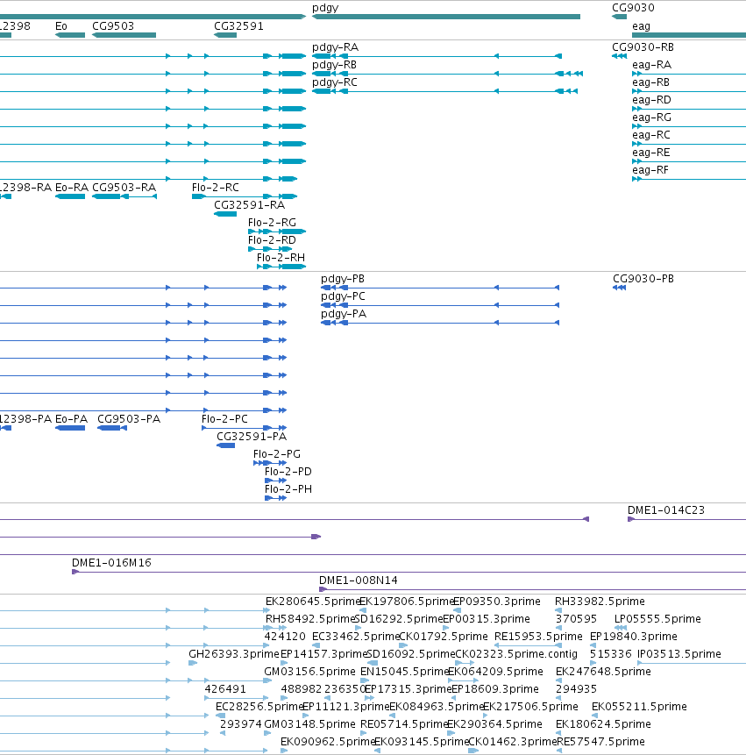Select the Flo-2-RH transcript label
746x755 pixels.
[281, 258]
